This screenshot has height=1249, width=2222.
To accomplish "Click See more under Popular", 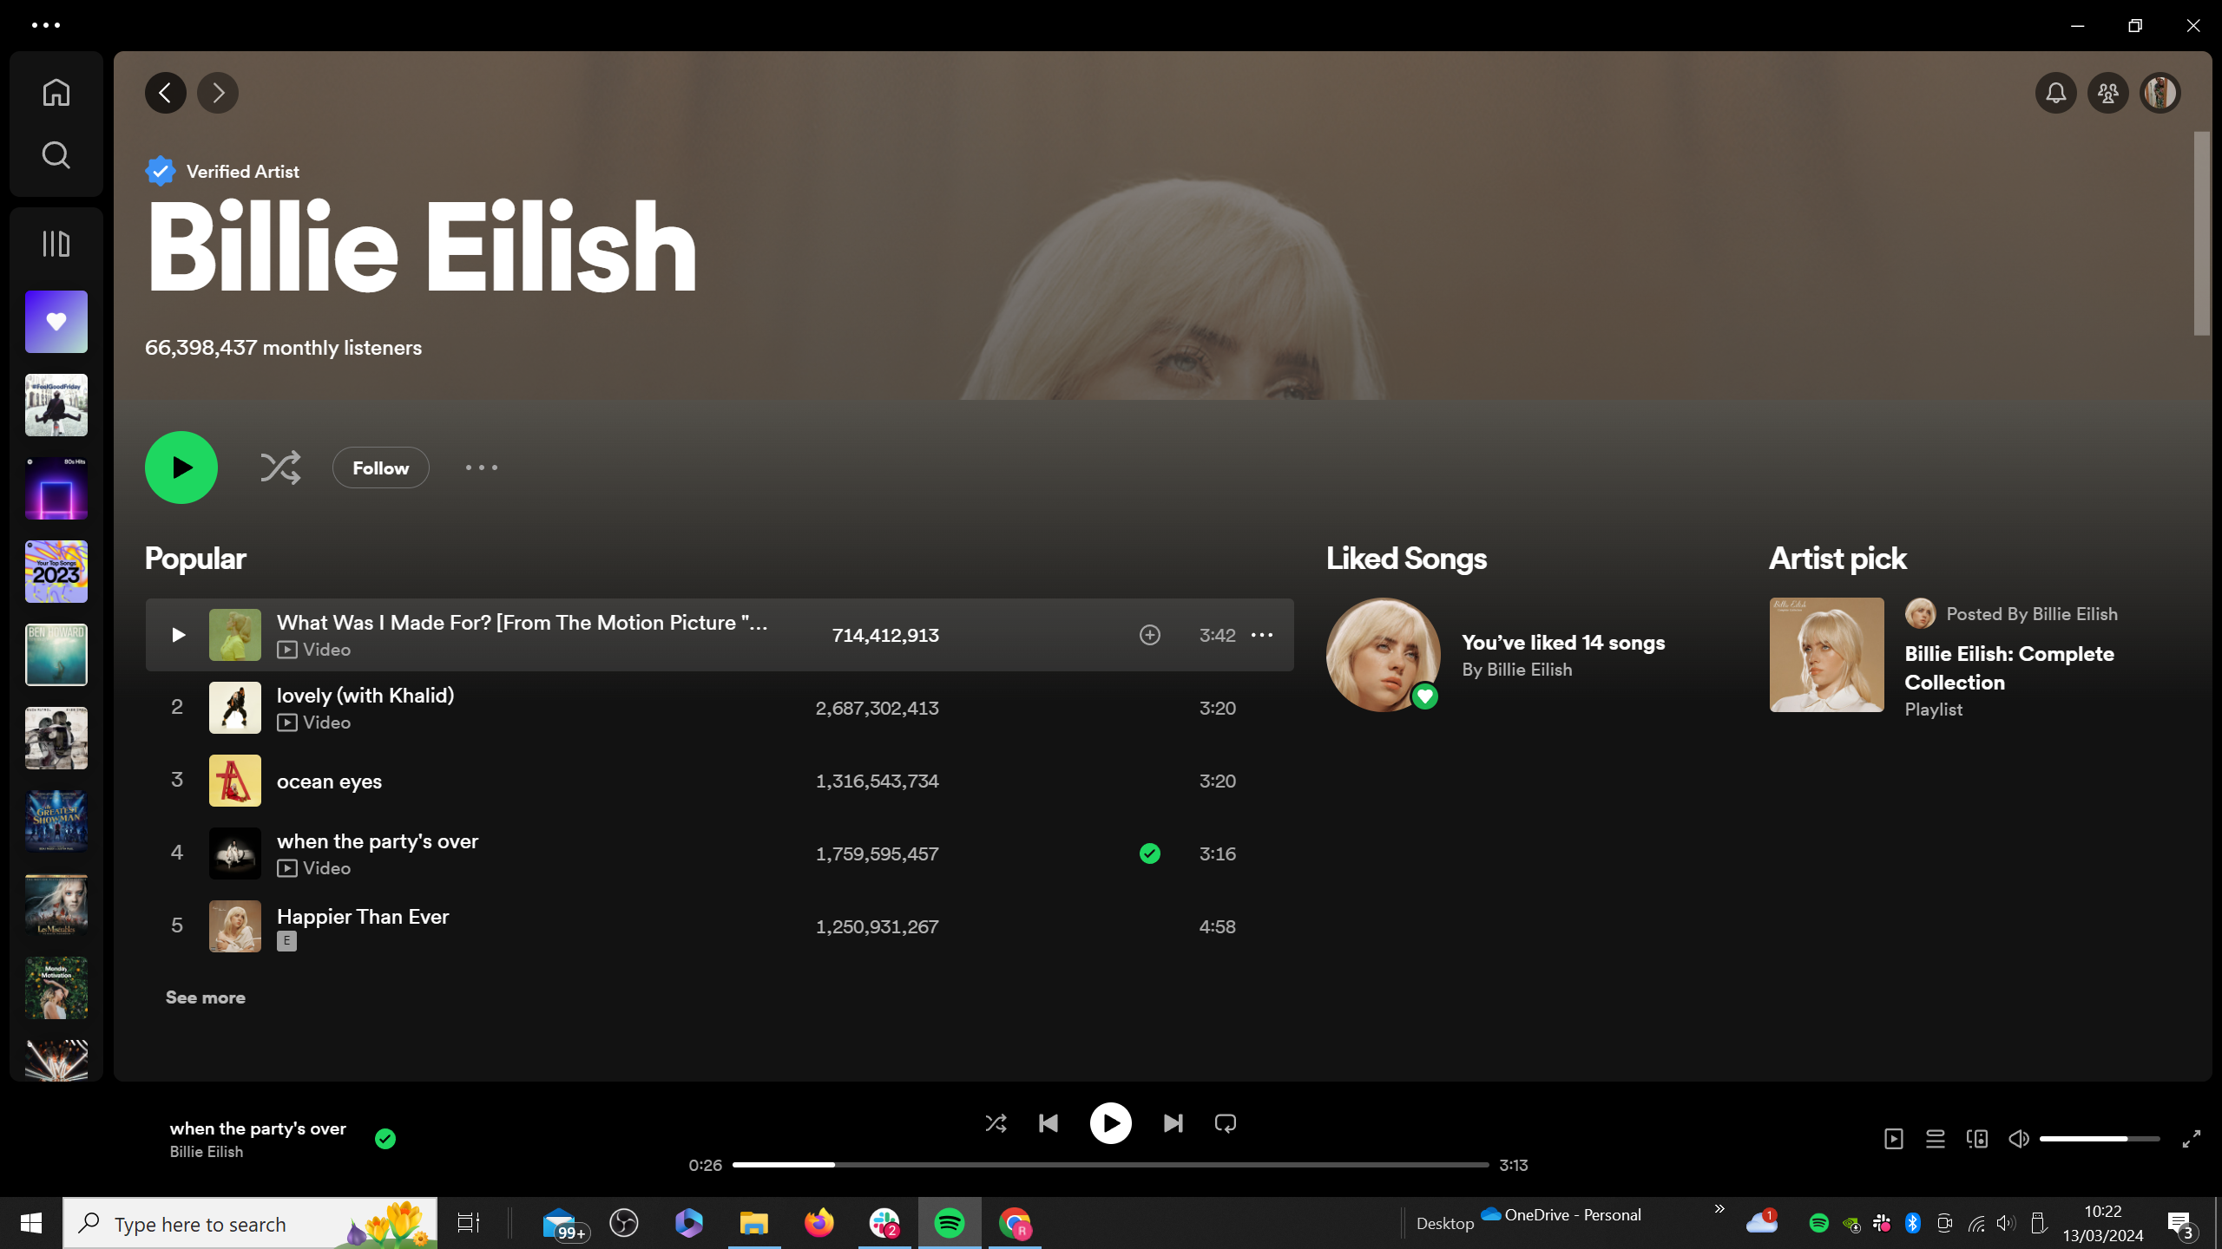I will (206, 997).
